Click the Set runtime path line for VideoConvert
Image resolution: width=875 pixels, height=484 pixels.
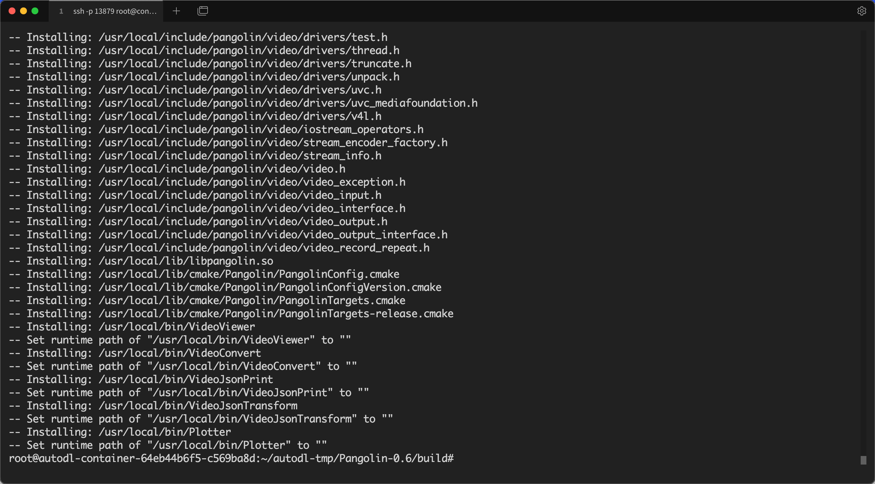[183, 366]
